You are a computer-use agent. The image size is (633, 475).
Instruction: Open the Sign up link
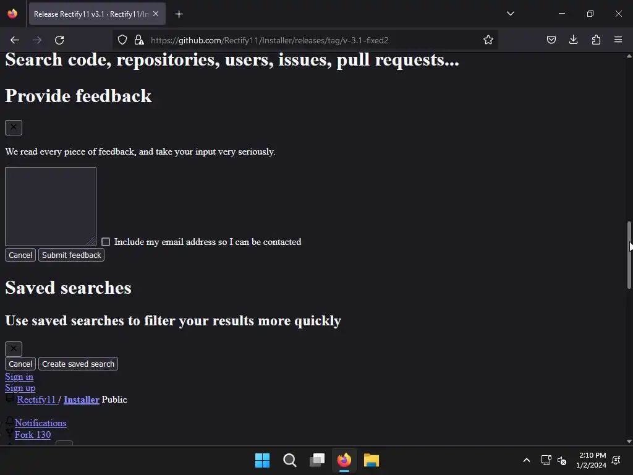(x=20, y=388)
